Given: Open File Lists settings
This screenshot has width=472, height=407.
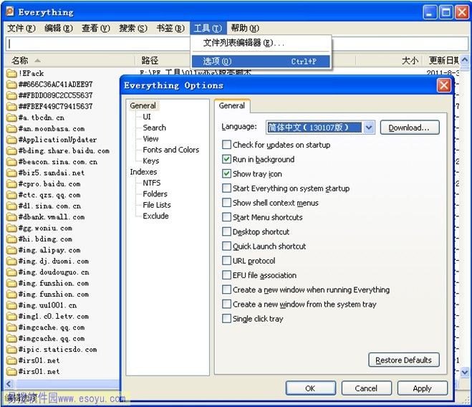Looking at the screenshot, I should pos(157,205).
